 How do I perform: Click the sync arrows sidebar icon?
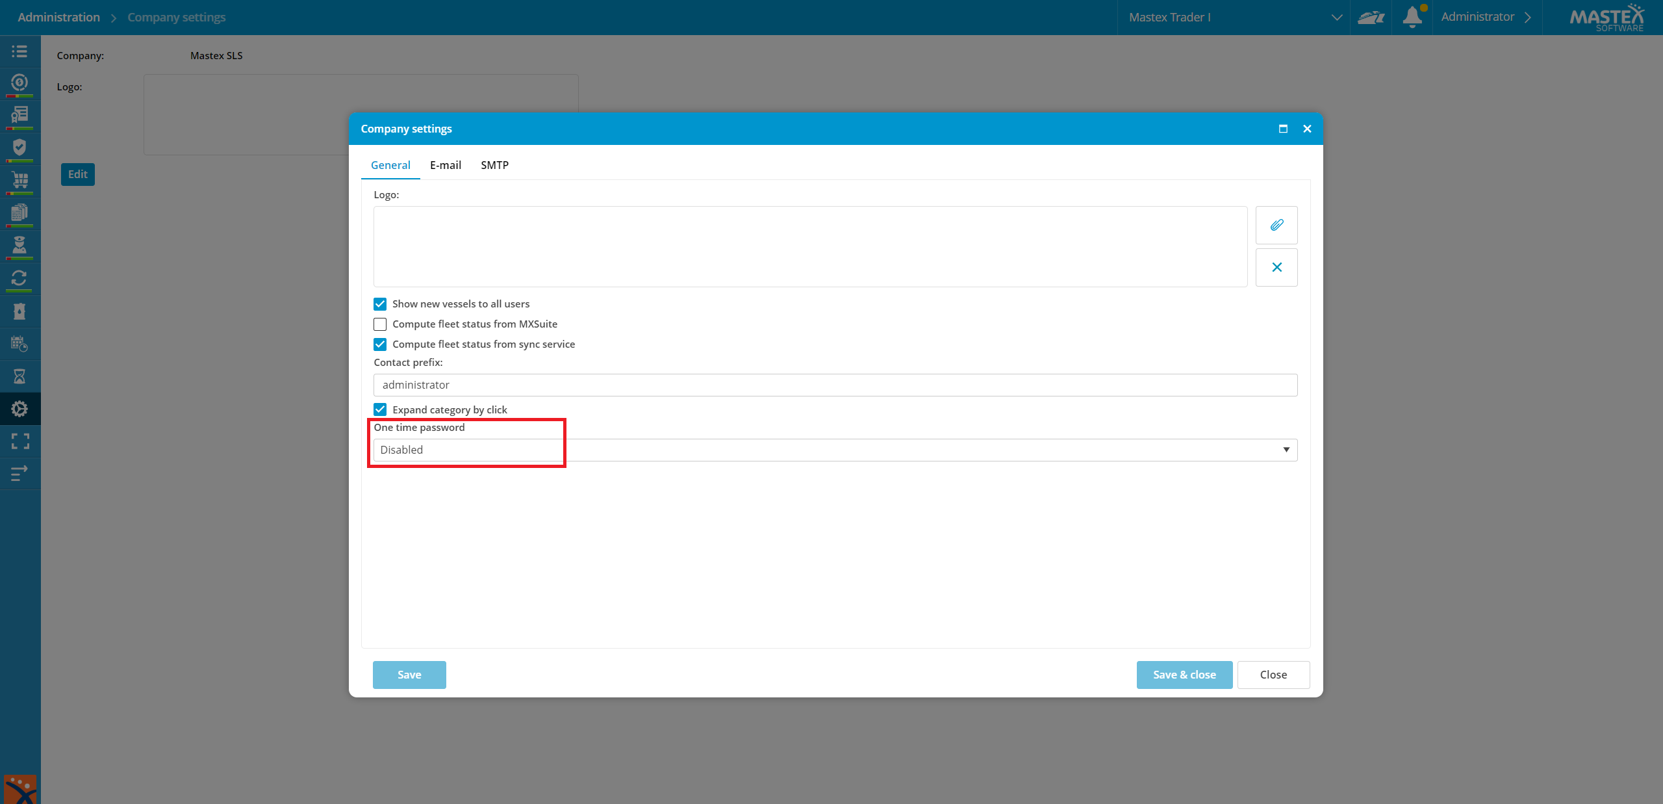coord(19,279)
